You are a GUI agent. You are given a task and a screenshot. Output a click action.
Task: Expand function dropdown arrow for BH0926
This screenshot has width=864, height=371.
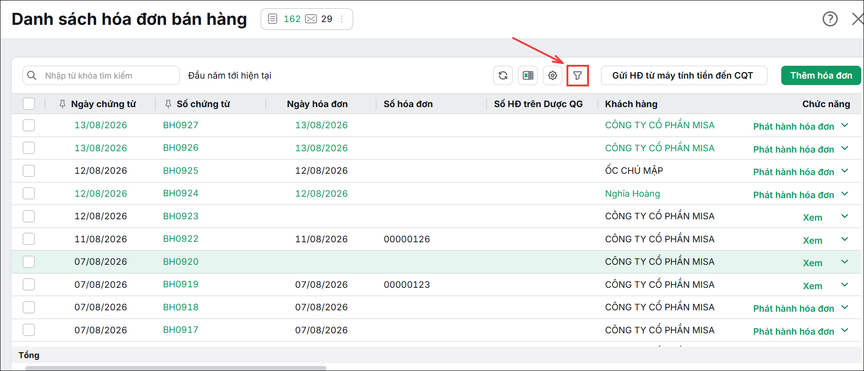845,148
